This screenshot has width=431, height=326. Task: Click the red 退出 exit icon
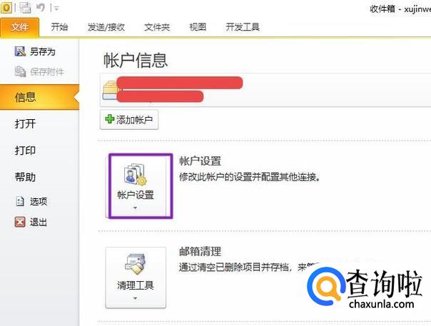click(20, 222)
